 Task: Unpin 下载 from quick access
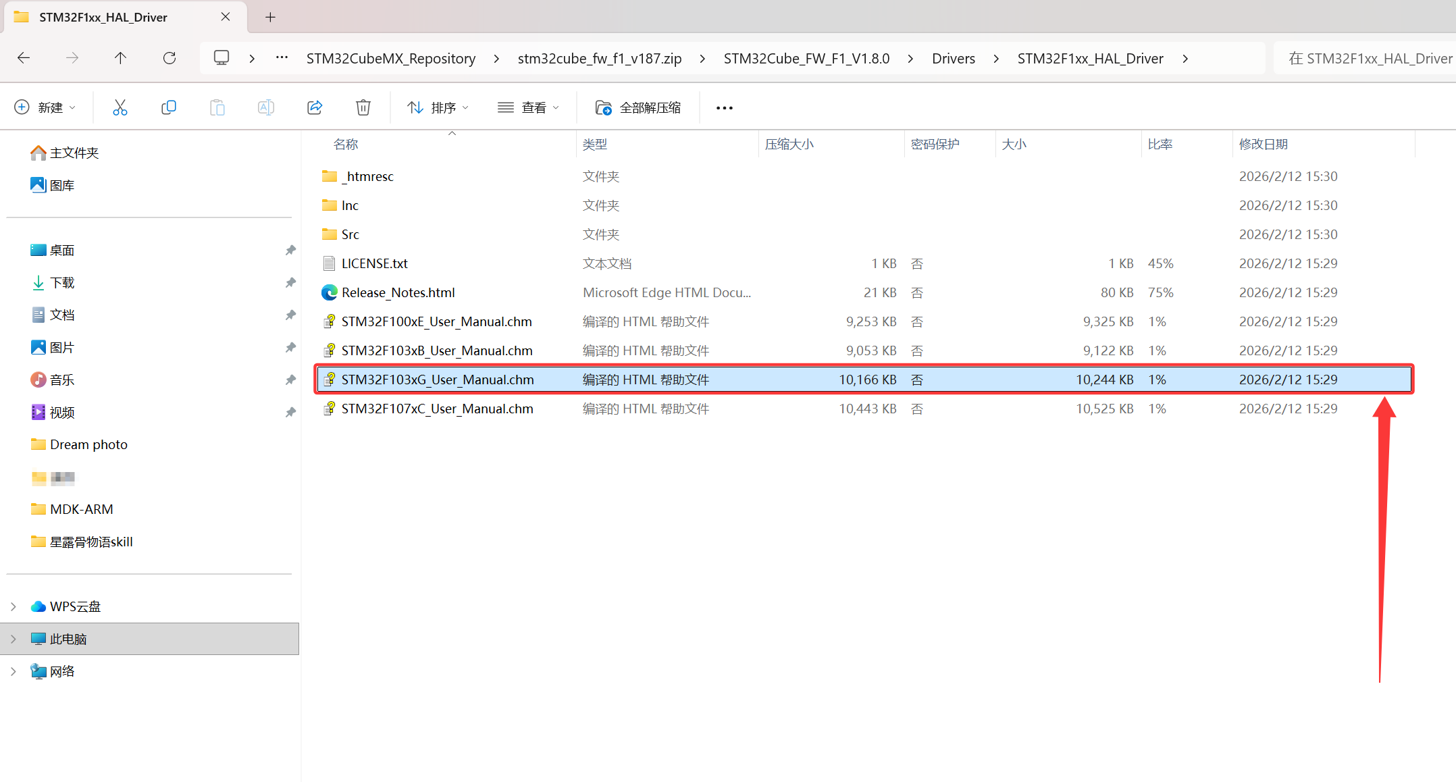tap(290, 283)
